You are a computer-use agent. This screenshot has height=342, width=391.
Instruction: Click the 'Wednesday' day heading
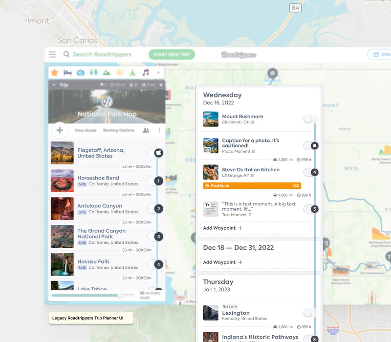click(x=222, y=95)
